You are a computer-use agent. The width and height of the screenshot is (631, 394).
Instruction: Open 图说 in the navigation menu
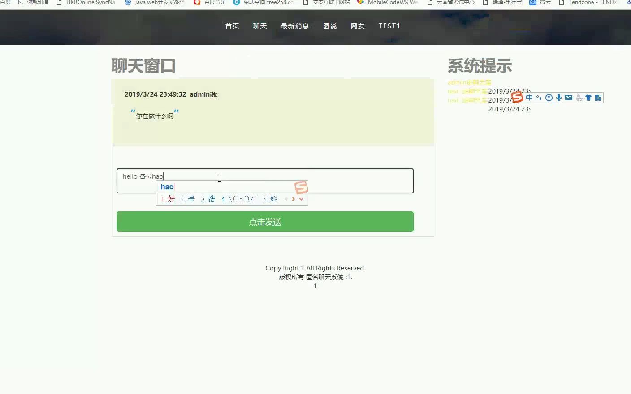(330, 26)
